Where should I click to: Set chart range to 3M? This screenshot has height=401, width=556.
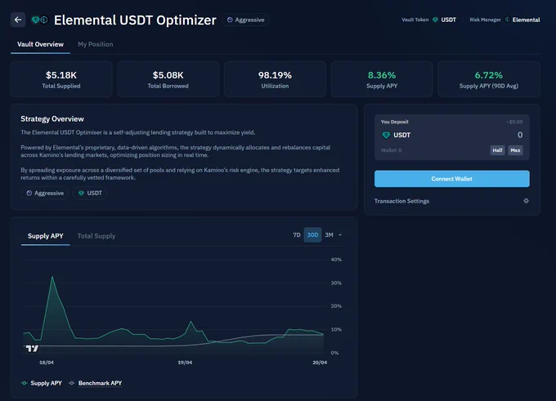click(329, 235)
